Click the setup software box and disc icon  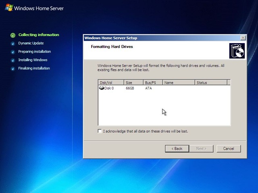click(x=237, y=51)
